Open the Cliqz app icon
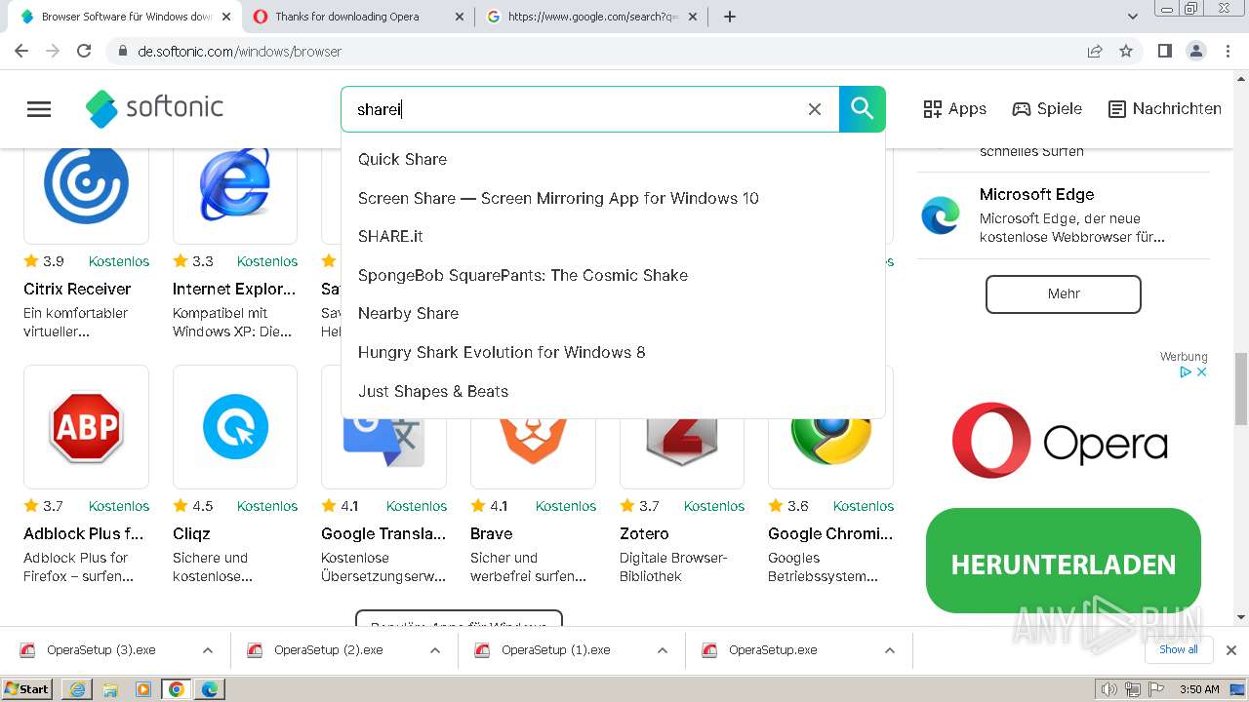The height and width of the screenshot is (702, 1249). [235, 427]
